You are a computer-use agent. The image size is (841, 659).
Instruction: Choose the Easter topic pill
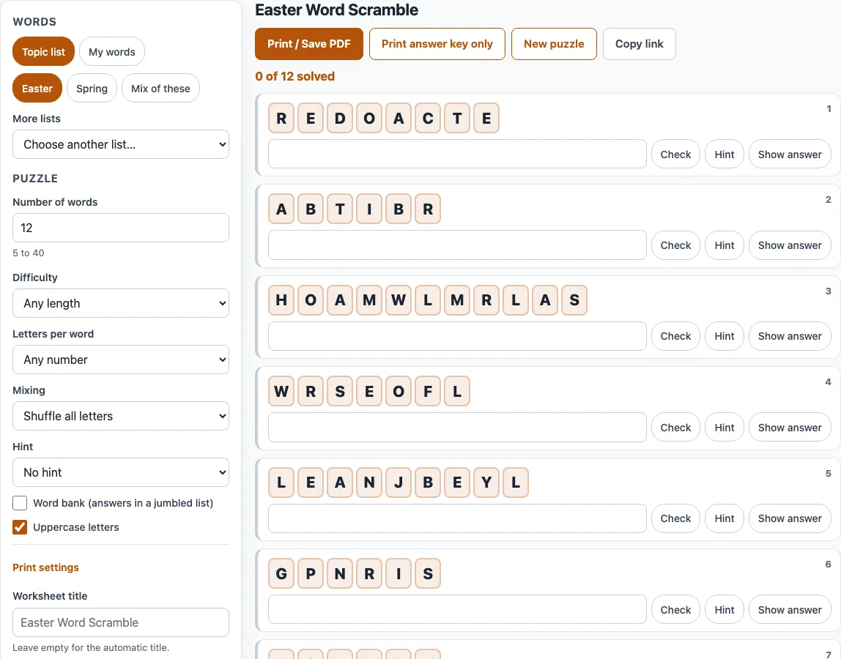[x=37, y=88]
